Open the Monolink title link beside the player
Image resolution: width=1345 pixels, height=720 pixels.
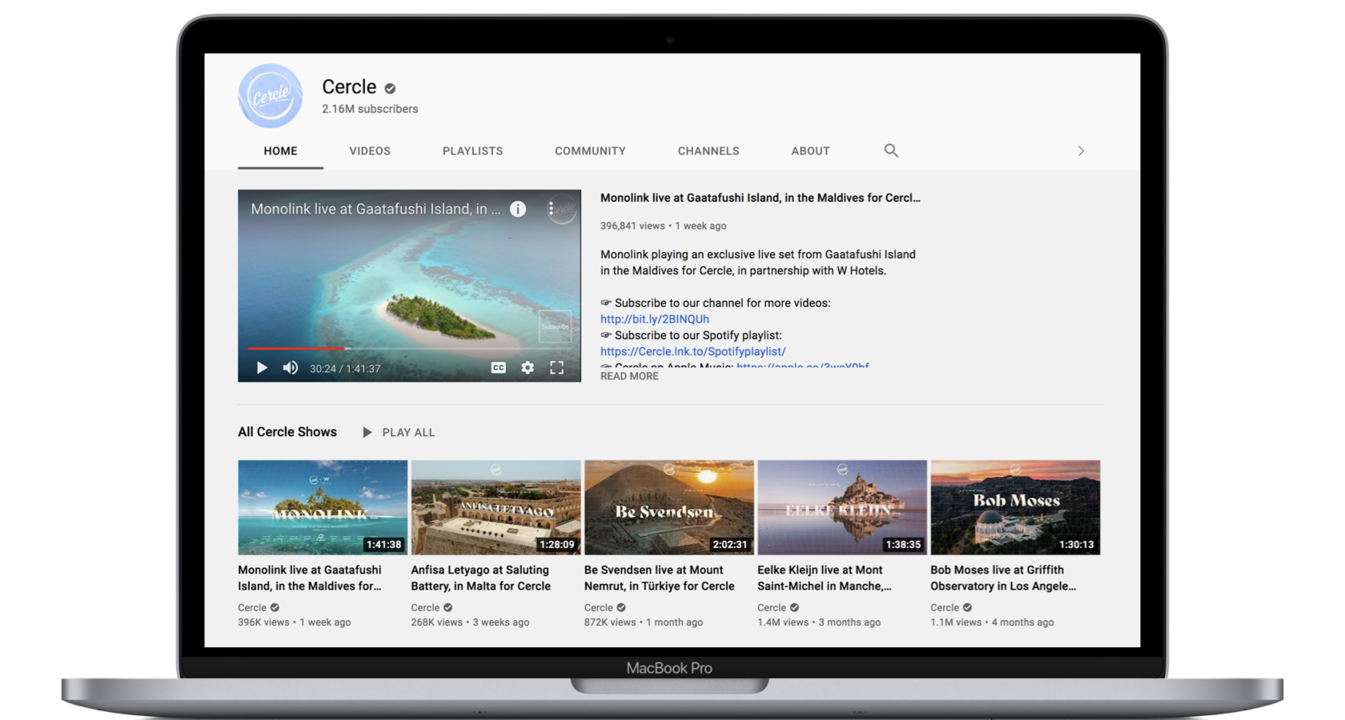pos(760,198)
